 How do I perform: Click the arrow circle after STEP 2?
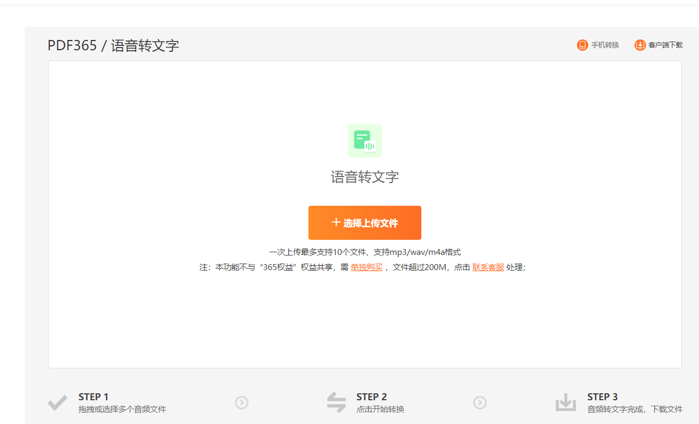(480, 402)
